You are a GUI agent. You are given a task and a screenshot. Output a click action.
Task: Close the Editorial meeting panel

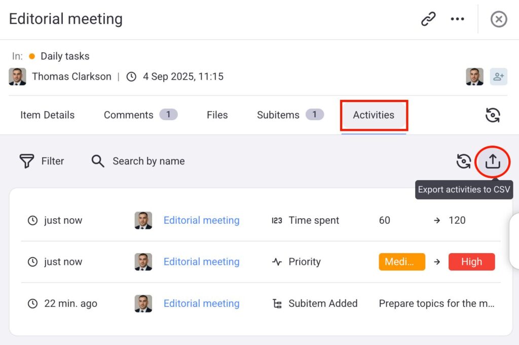[499, 20]
